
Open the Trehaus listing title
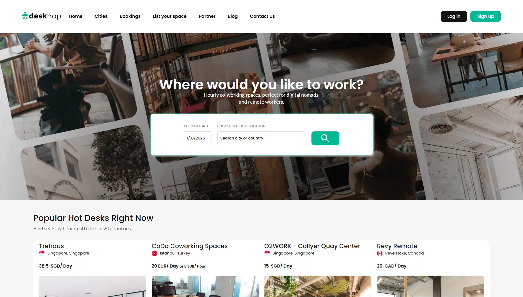coord(51,246)
